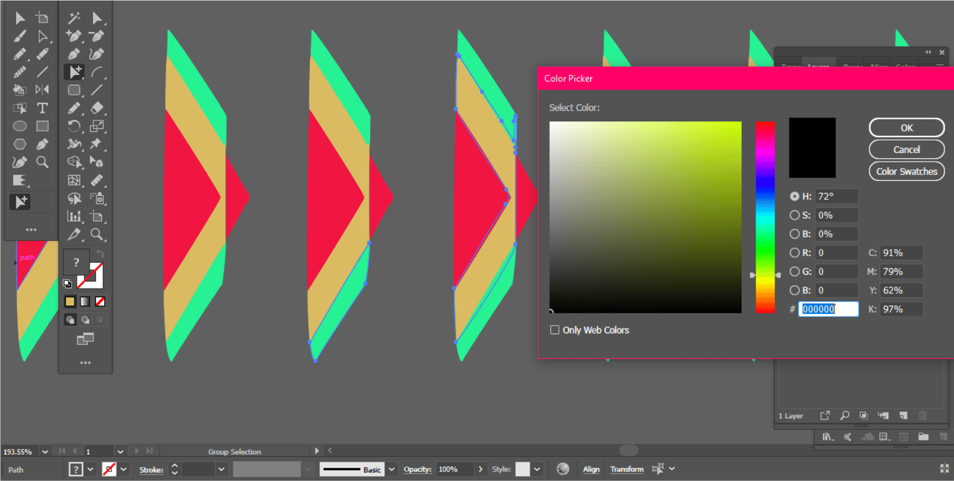Select the Arc tool
Image resolution: width=954 pixels, height=481 pixels.
97,72
